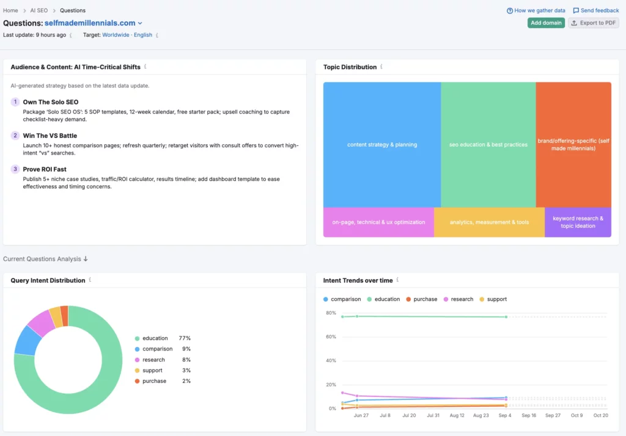626x436 pixels.
Task: Open the Worldwide · English target selector
Action: pyautogui.click(x=127, y=35)
